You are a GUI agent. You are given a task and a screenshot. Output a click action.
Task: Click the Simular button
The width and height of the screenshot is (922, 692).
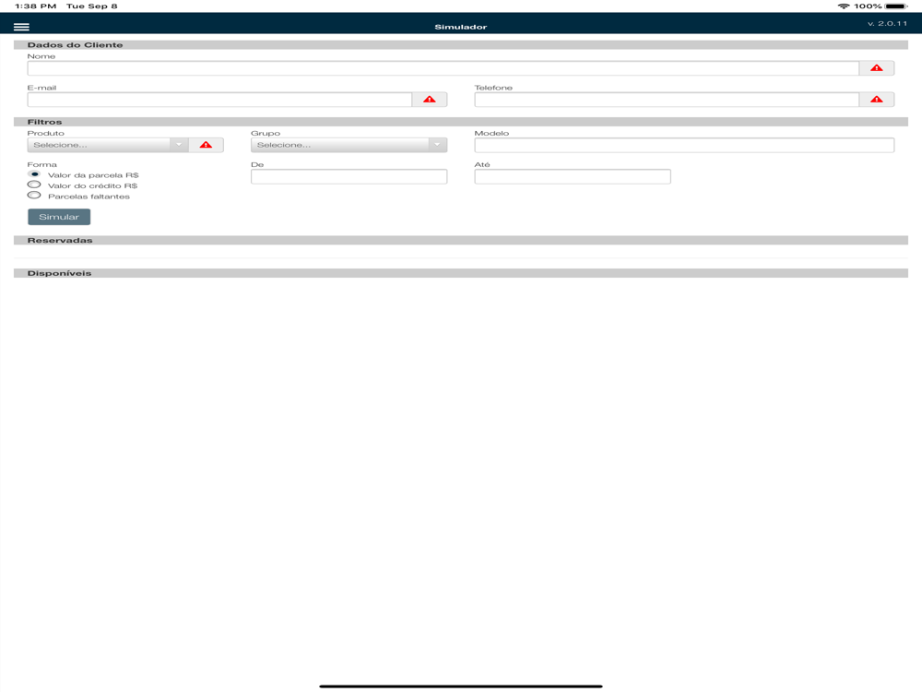click(59, 217)
